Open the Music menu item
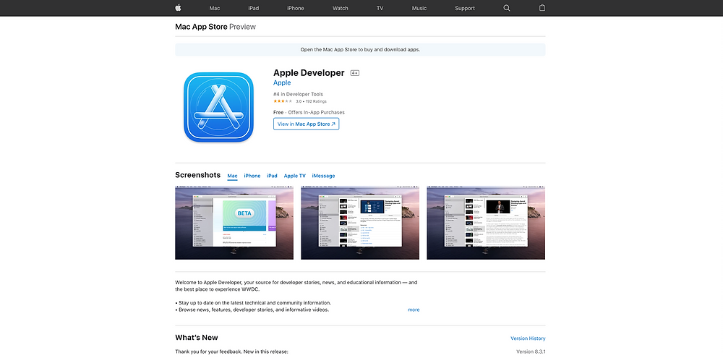This screenshot has height=358, width=723. (419, 8)
